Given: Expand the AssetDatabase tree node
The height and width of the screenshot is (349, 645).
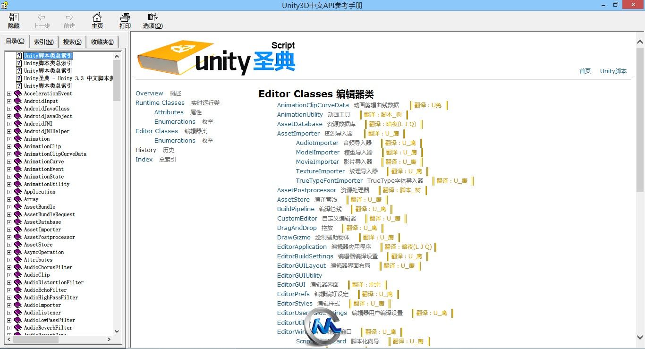Looking at the screenshot, I should pos(9,222).
